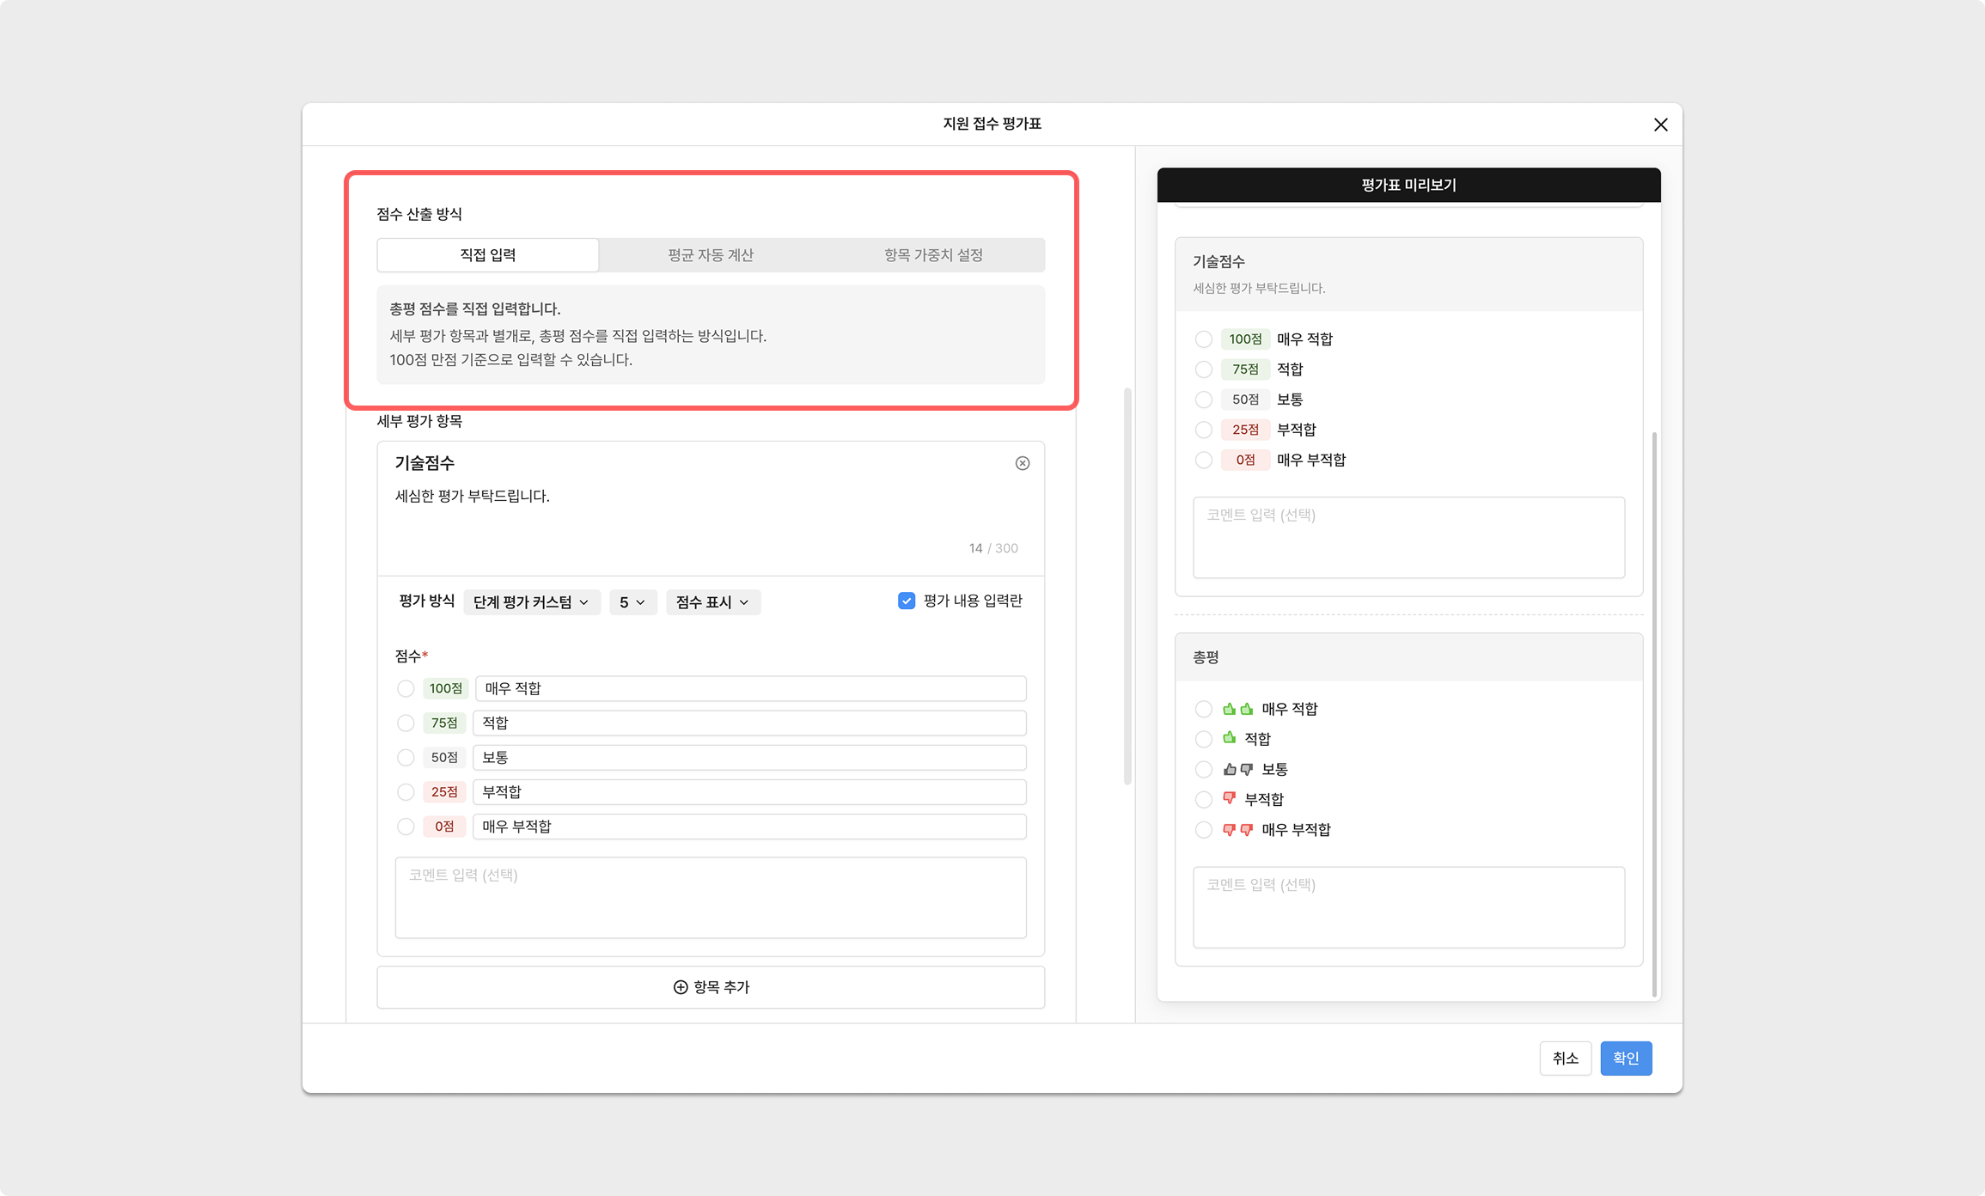The width and height of the screenshot is (1985, 1196).
Task: Click thumbs up-down icon for 보통
Action: tap(1237, 769)
